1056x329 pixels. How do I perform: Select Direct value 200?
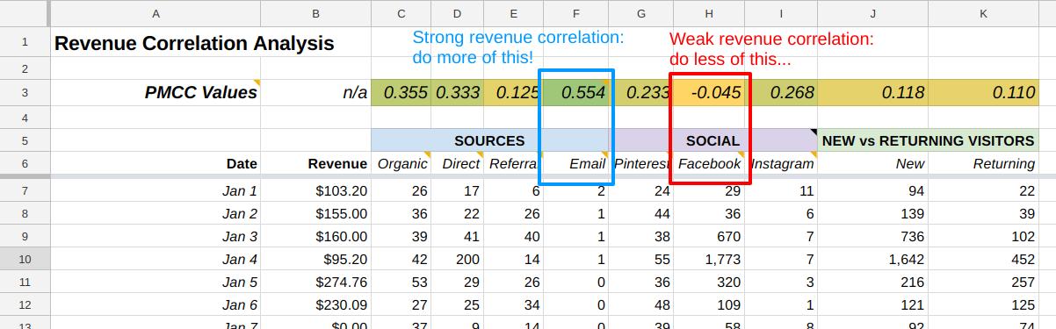pos(457,259)
